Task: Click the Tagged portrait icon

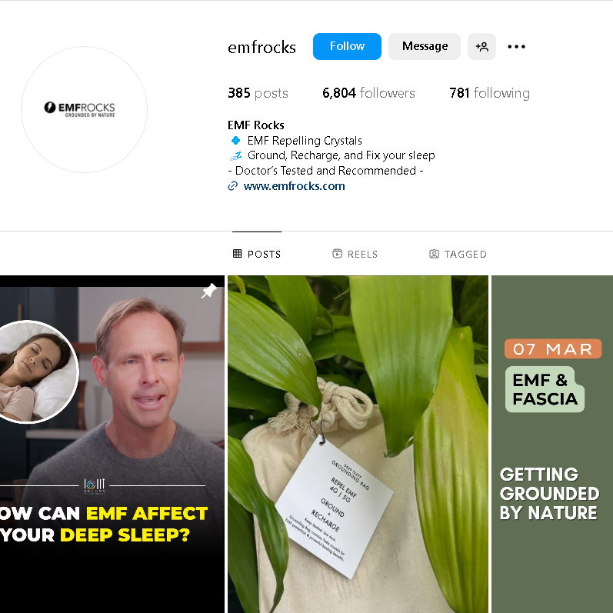Action: coord(434,254)
